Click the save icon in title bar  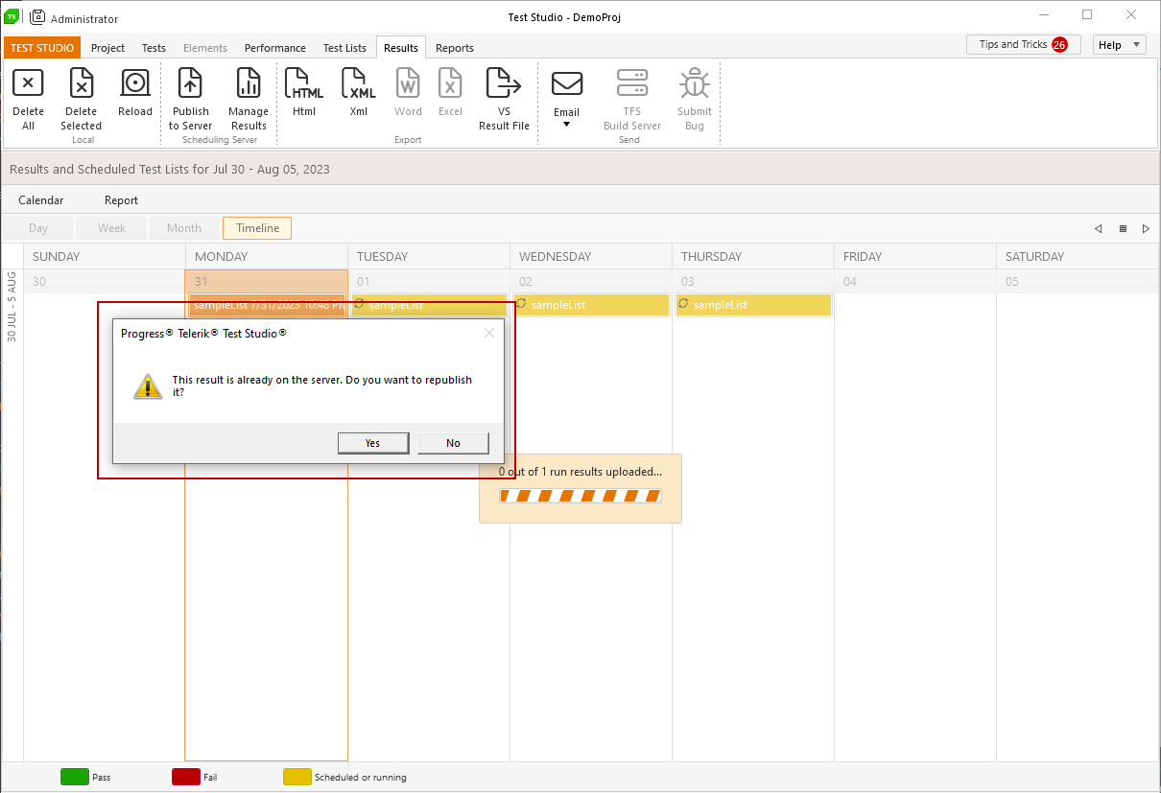pyautogui.click(x=38, y=16)
